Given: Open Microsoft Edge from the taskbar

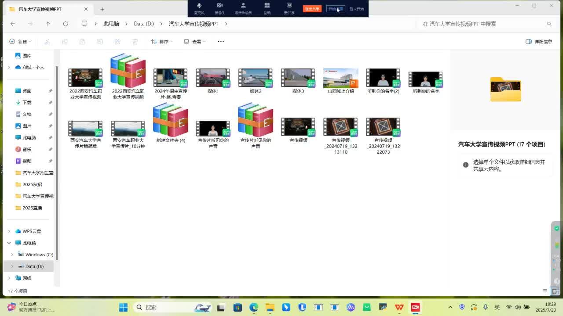Looking at the screenshot, I should click(254, 307).
